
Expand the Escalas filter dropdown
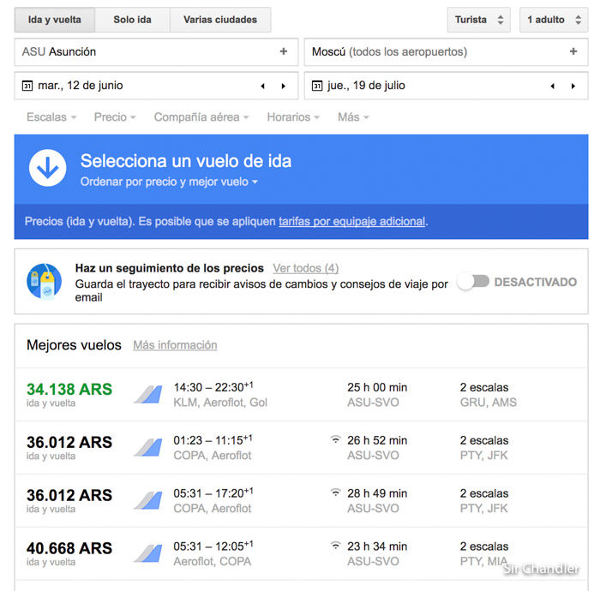click(x=51, y=117)
